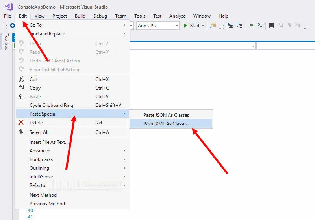Image resolution: width=315 pixels, height=220 pixels.
Task: Comment out selected lines icon
Action: coord(251,26)
